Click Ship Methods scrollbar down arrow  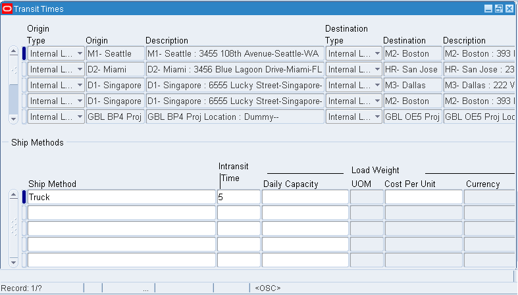pos(14,262)
